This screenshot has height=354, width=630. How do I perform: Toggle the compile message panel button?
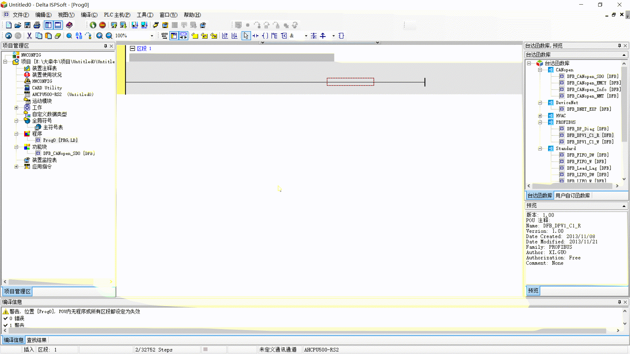tap(58, 25)
